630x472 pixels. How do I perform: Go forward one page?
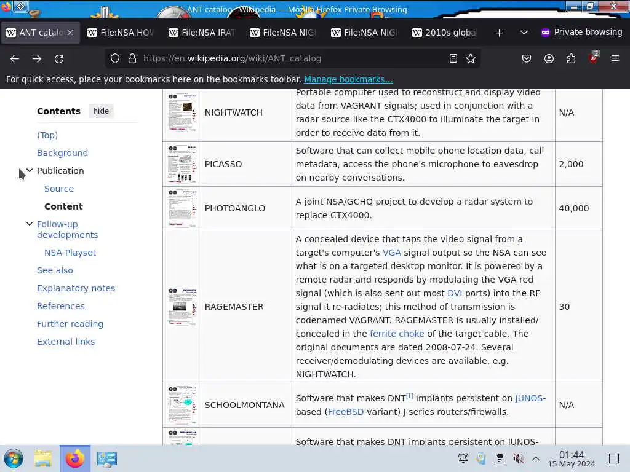37,58
